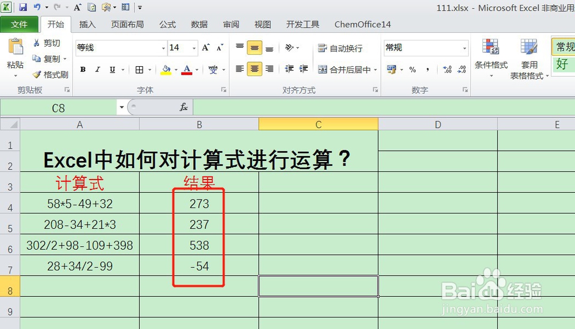The height and width of the screenshot is (329, 575).
Task: Toggle highlighted center horizontal align button
Action: coord(255,69)
